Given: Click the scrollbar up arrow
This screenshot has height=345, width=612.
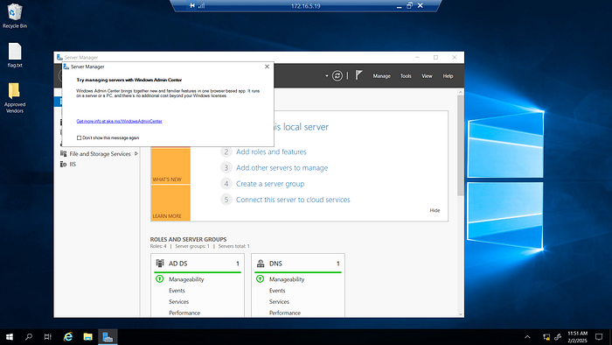Looking at the screenshot, I should point(461,92).
